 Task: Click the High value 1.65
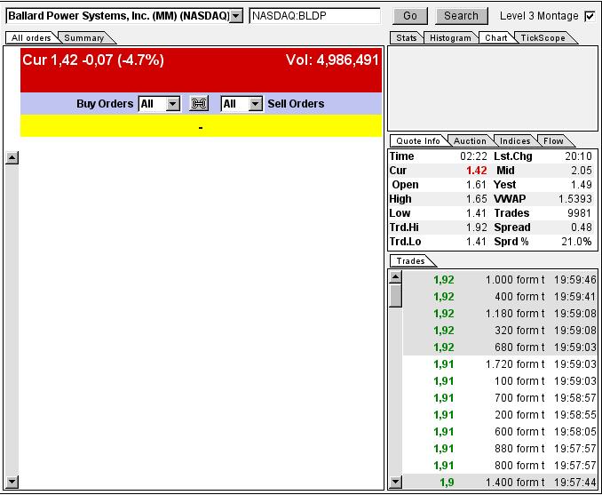coord(477,199)
